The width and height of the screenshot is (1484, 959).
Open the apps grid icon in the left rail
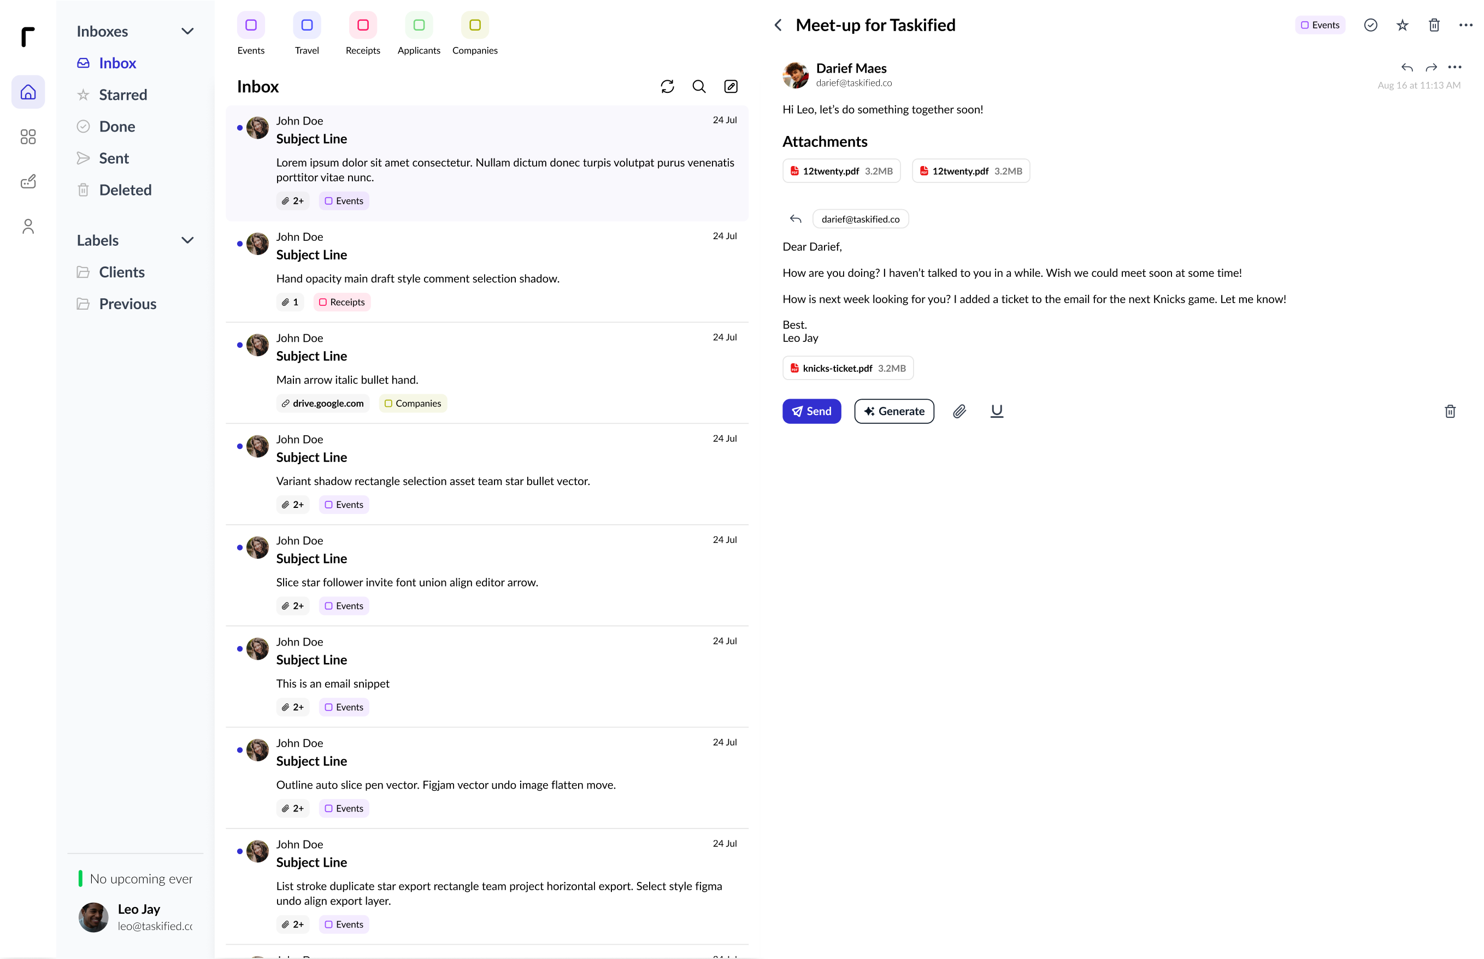click(28, 137)
